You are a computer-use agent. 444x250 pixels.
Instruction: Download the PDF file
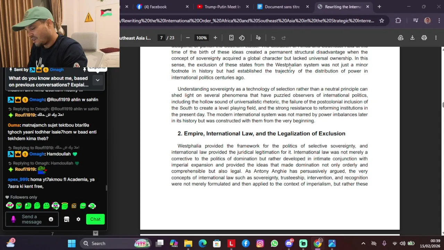pos(412,38)
